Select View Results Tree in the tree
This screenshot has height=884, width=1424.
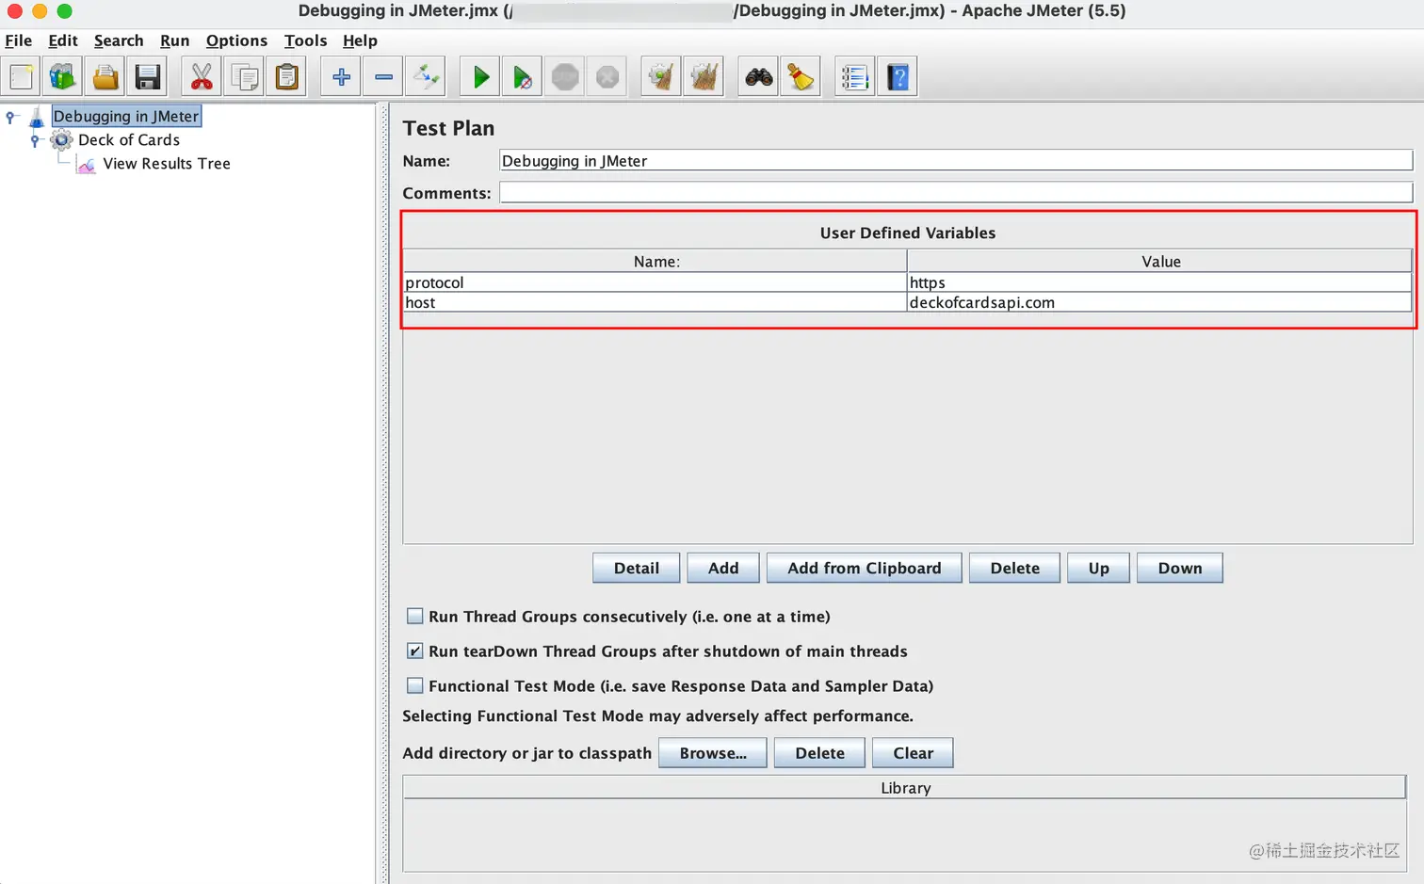click(167, 164)
